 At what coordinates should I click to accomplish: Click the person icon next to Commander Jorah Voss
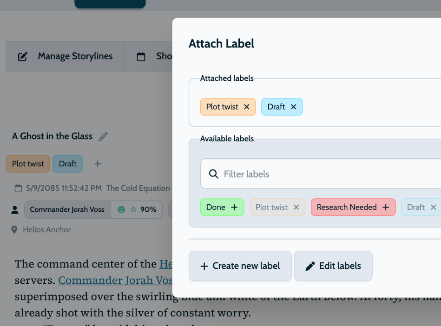(14, 209)
